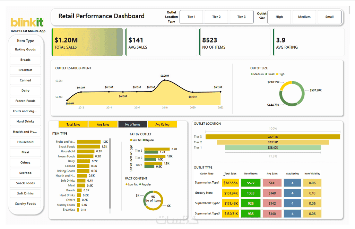
Task: Click the item type chart scrollbar
Action: (x=110, y=174)
